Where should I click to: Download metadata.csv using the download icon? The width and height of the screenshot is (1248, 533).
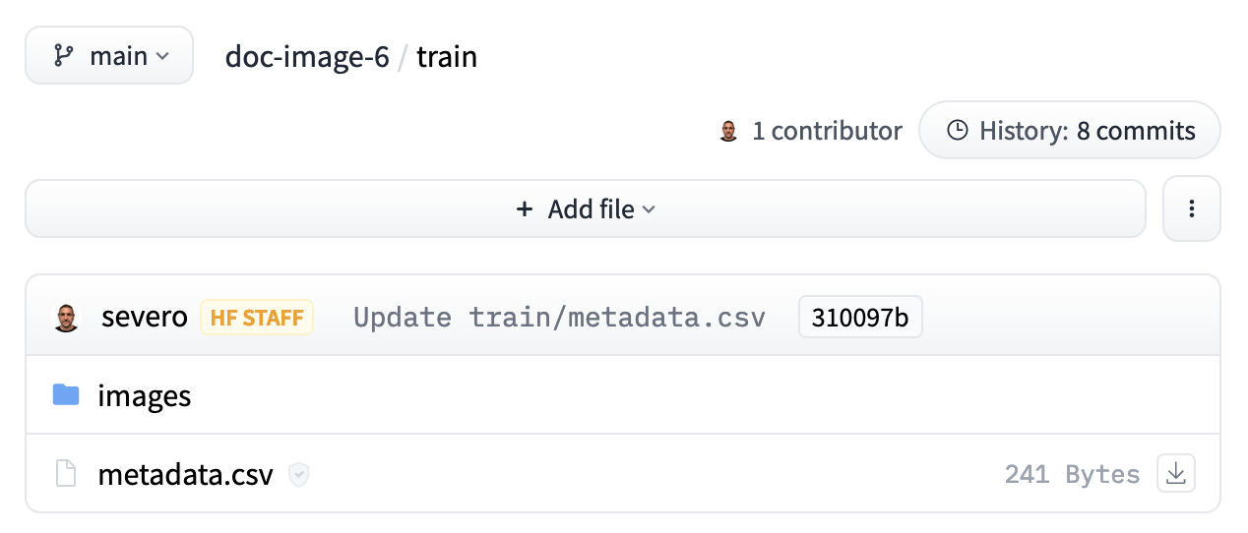tap(1175, 473)
